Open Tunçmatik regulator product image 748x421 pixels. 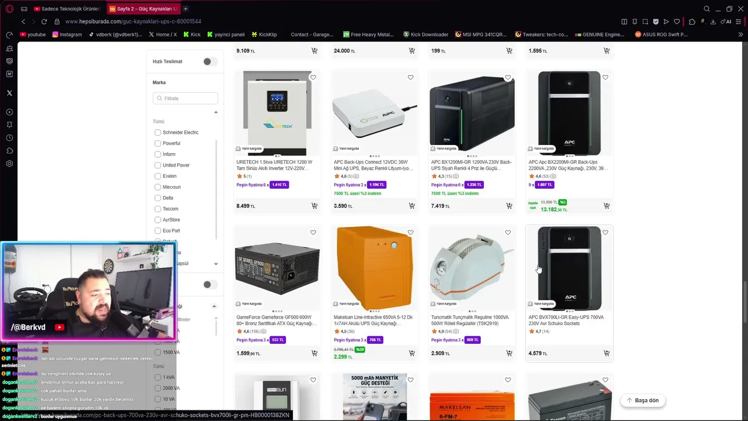coord(472,268)
